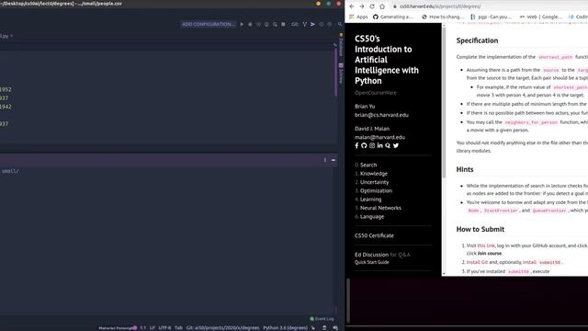
Task: Open the Learning week in sidebar
Action: pos(370,200)
